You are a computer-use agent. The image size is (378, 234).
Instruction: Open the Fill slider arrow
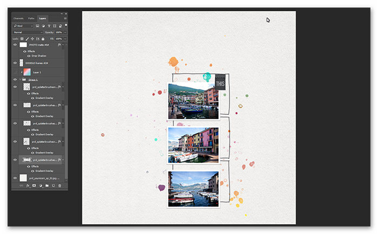point(65,39)
